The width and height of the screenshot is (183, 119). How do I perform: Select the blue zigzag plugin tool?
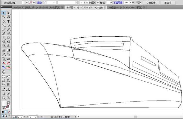point(4,67)
